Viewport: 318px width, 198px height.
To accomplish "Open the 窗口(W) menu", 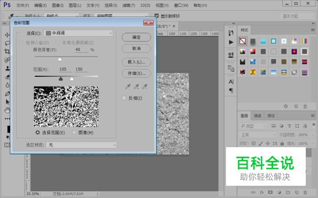I will point(181,5).
